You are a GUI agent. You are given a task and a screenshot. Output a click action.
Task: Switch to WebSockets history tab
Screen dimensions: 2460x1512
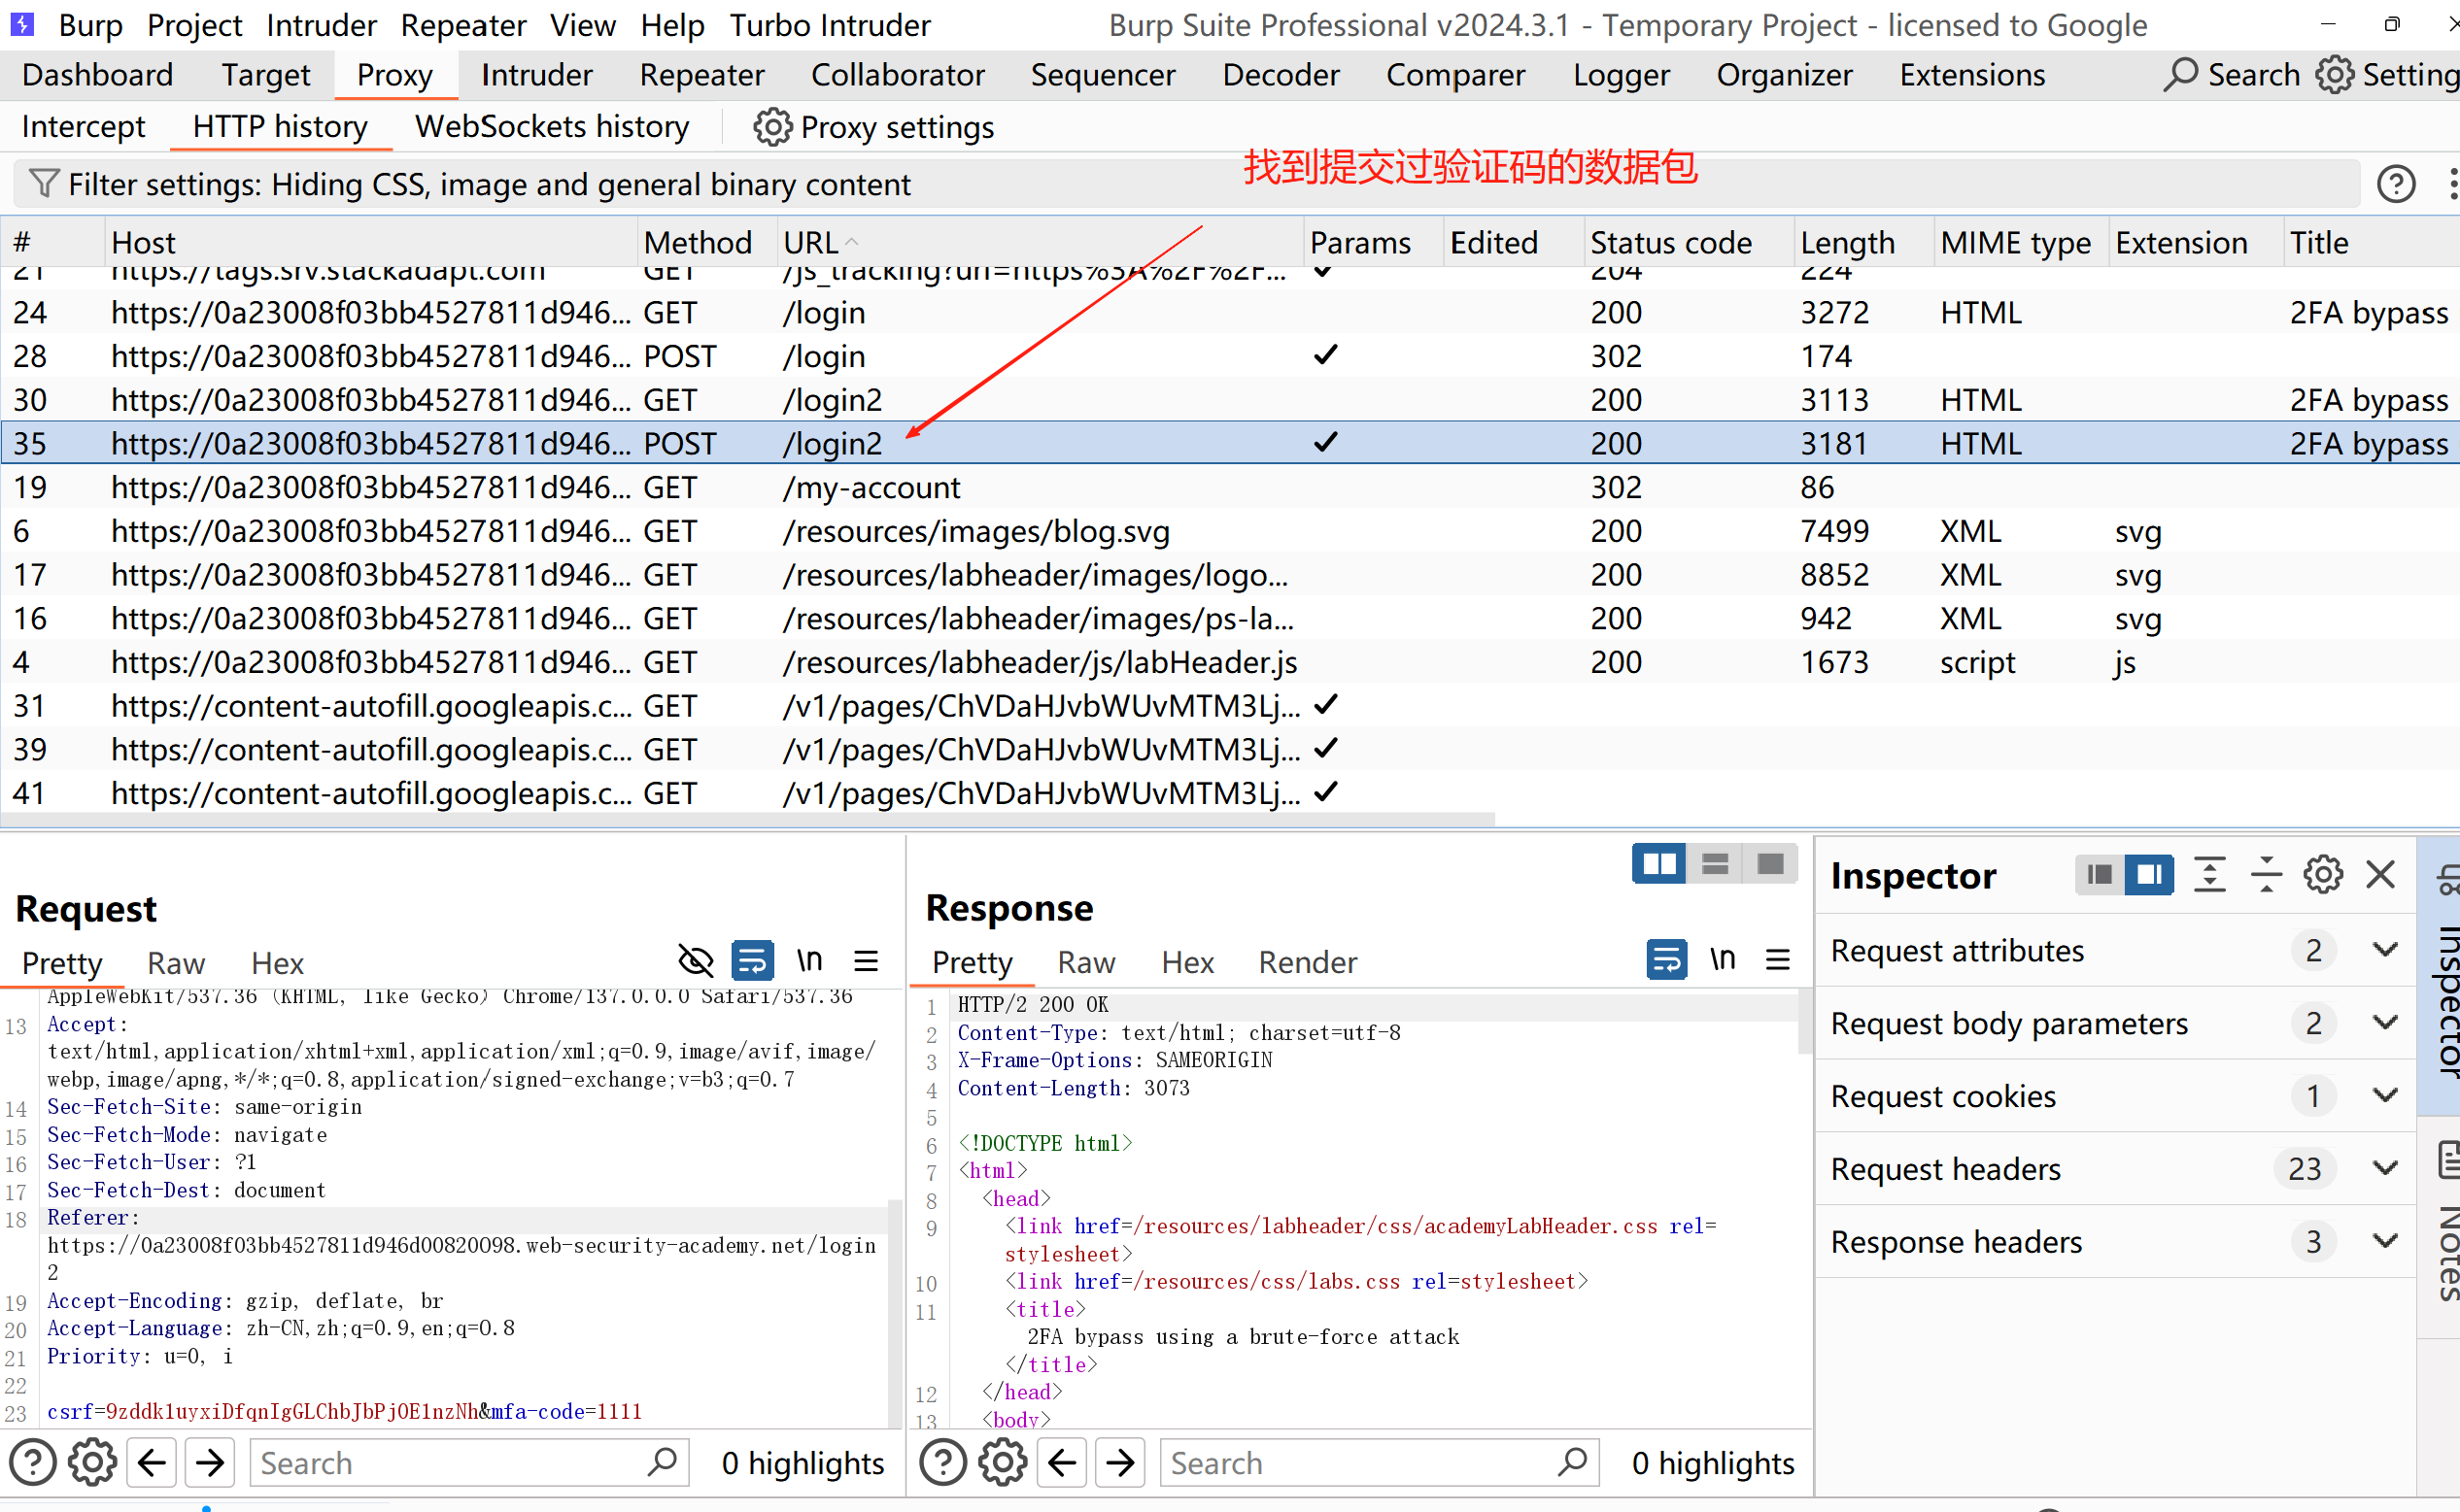[x=551, y=127]
